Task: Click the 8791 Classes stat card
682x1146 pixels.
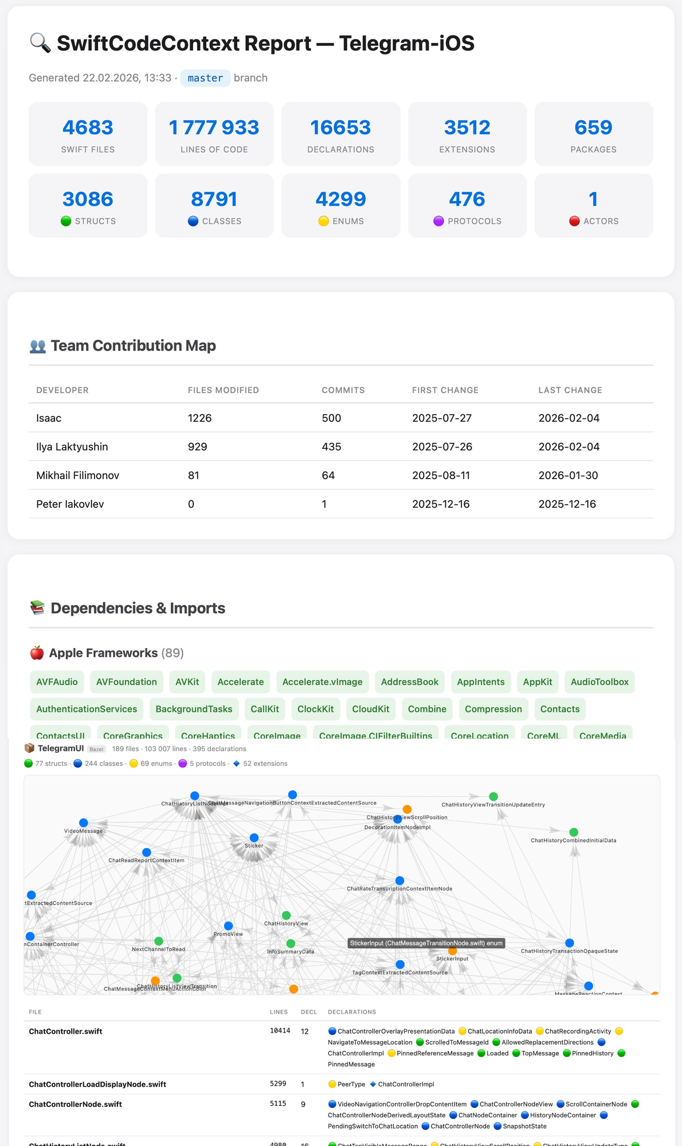Action: [214, 206]
